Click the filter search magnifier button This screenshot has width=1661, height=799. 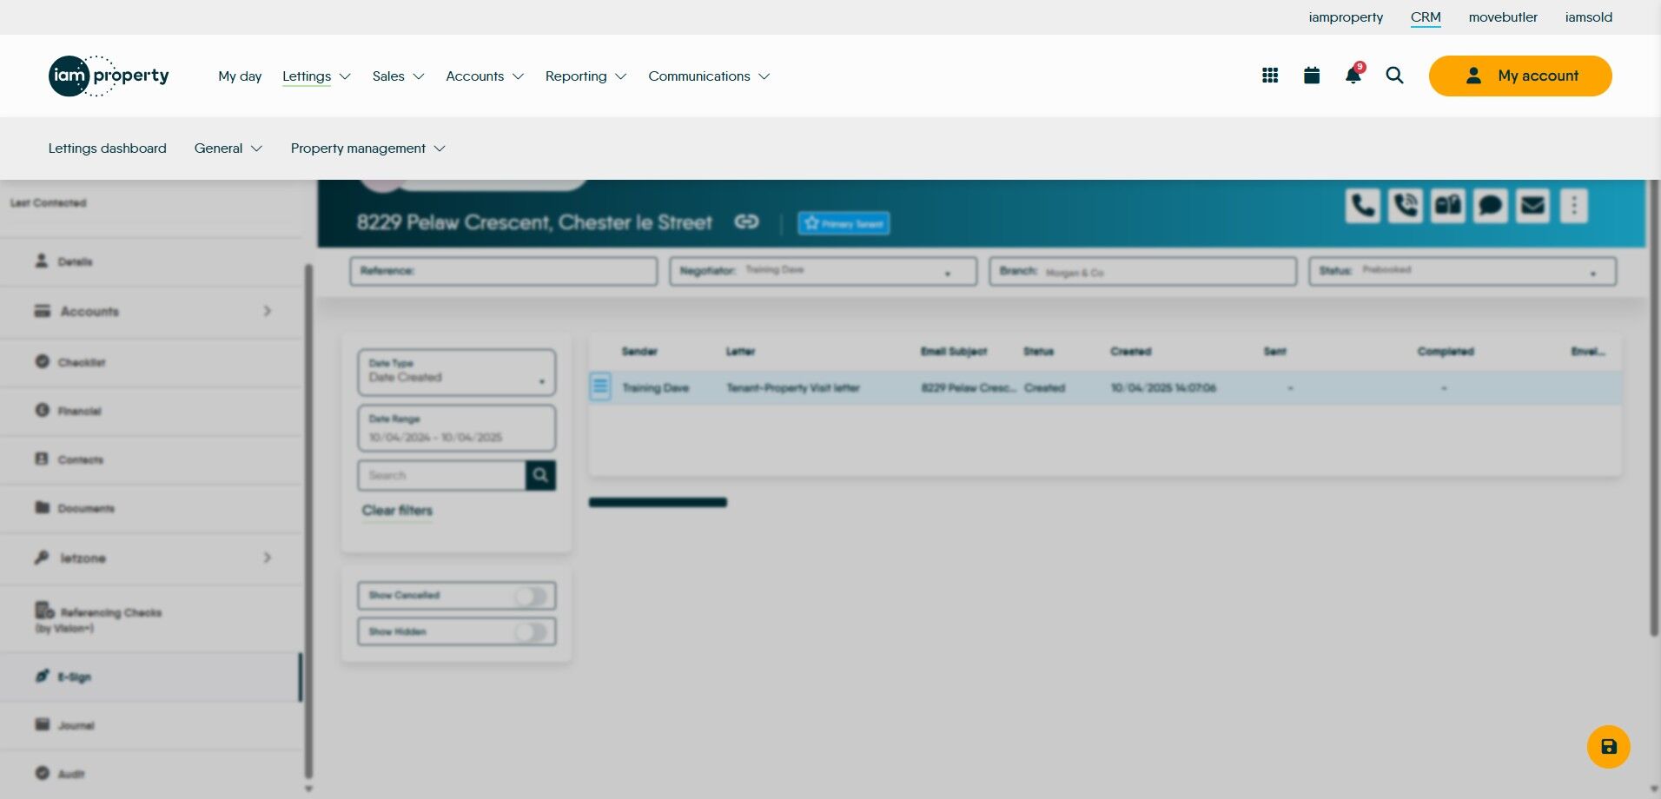[540, 475]
